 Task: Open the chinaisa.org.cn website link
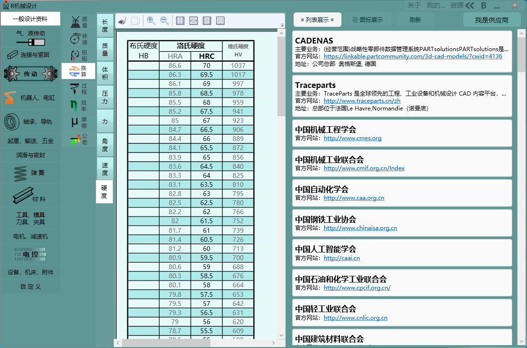pyautogui.click(x=360, y=228)
